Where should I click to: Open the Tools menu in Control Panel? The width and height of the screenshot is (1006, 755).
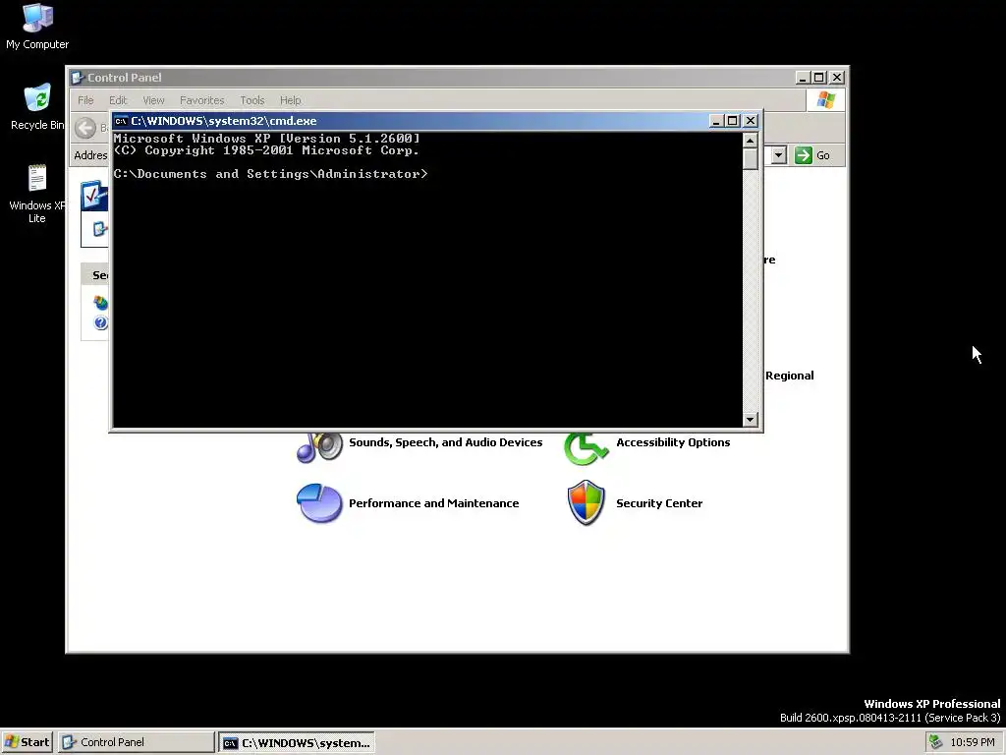click(x=252, y=100)
